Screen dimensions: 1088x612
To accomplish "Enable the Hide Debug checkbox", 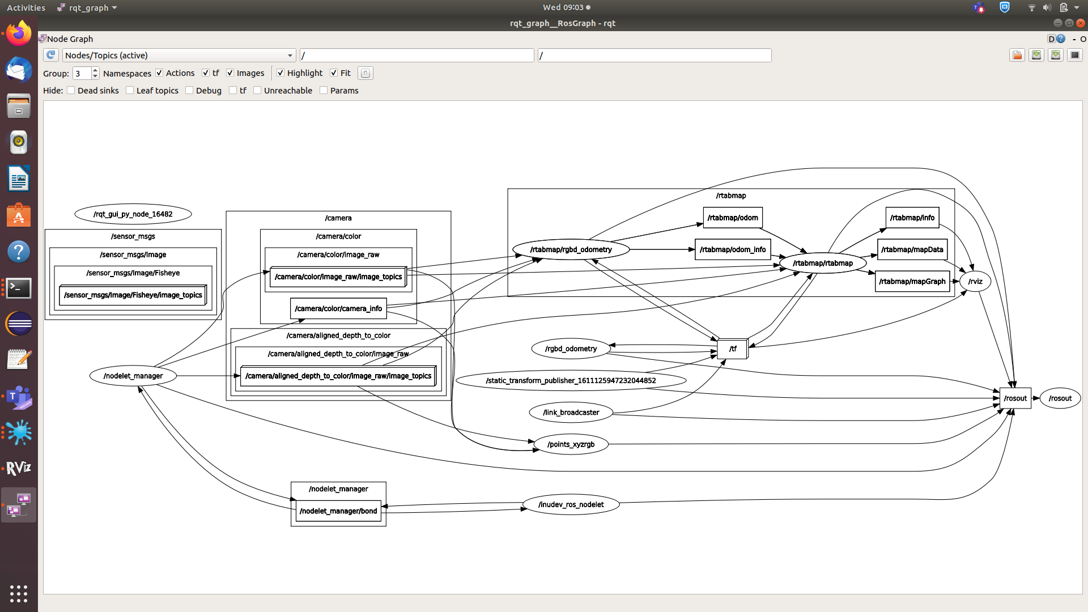I will click(x=190, y=91).
